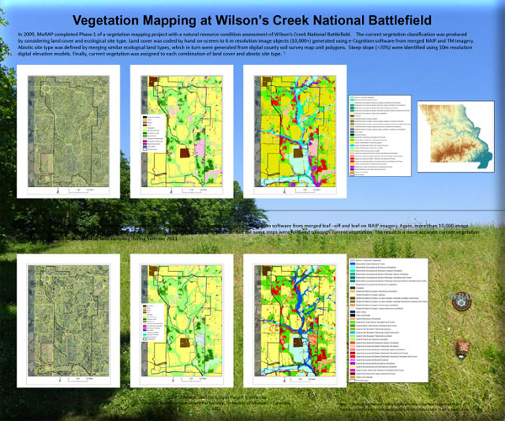Click the orange "Urban Low Intensity" swatch near MoRAP logo
Image resolution: width=505 pixels, height=421 pixels.
(x=353, y=377)
